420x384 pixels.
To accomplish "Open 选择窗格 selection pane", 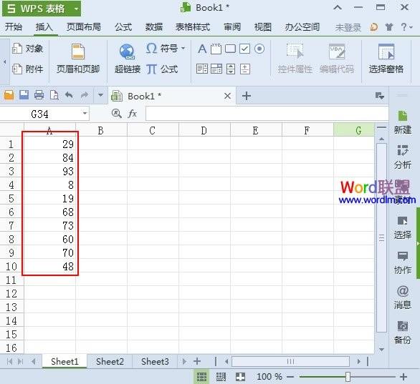I will 386,59.
